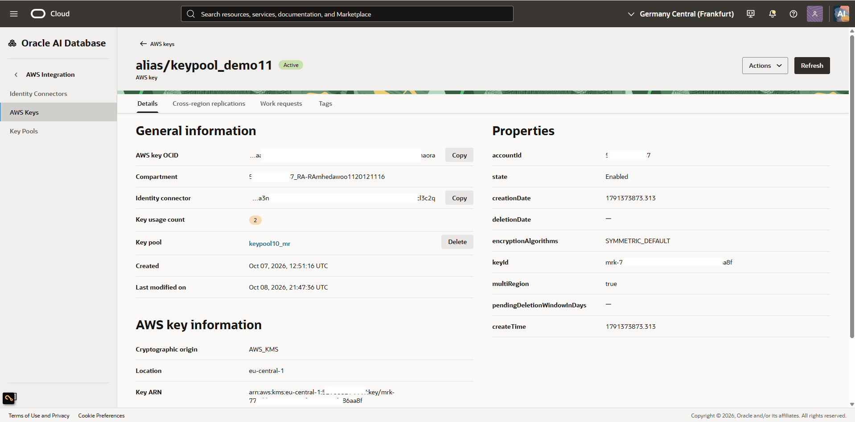Open the hamburger navigation menu
Image resolution: width=855 pixels, height=422 pixels.
point(14,14)
